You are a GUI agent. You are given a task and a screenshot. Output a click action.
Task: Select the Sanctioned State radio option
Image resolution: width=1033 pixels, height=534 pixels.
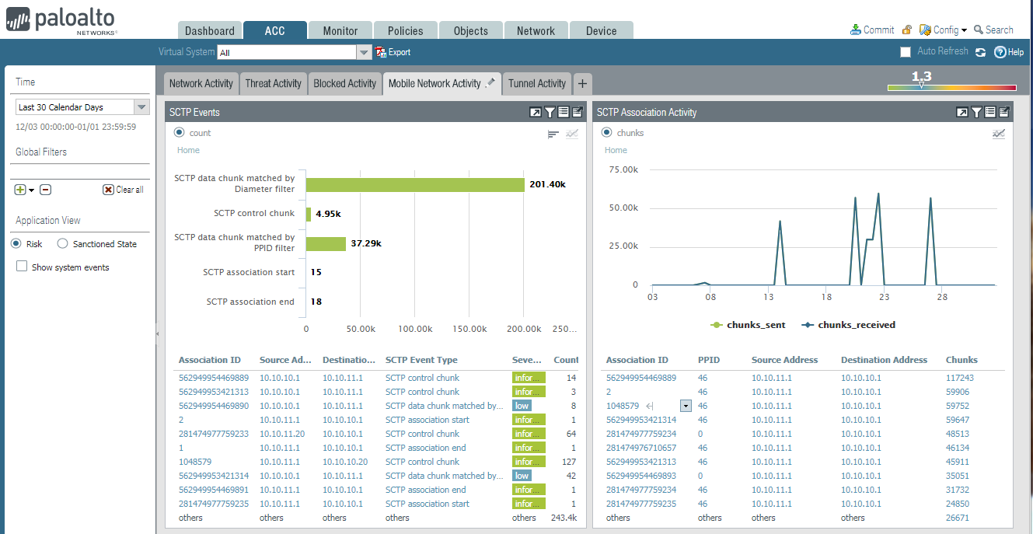point(63,244)
